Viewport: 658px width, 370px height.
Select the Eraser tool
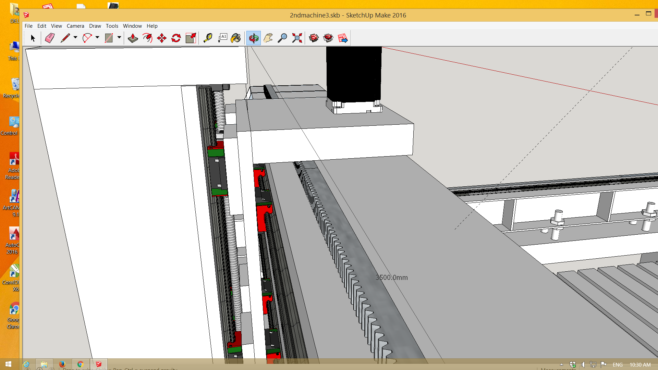pyautogui.click(x=50, y=38)
